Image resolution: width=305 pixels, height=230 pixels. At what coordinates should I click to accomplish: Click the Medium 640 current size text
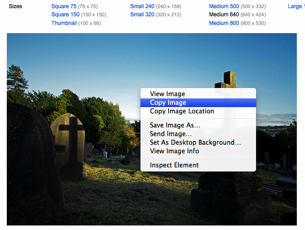[x=224, y=15]
